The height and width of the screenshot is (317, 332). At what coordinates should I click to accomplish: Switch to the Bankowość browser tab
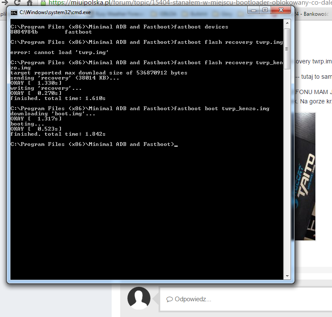point(315,14)
